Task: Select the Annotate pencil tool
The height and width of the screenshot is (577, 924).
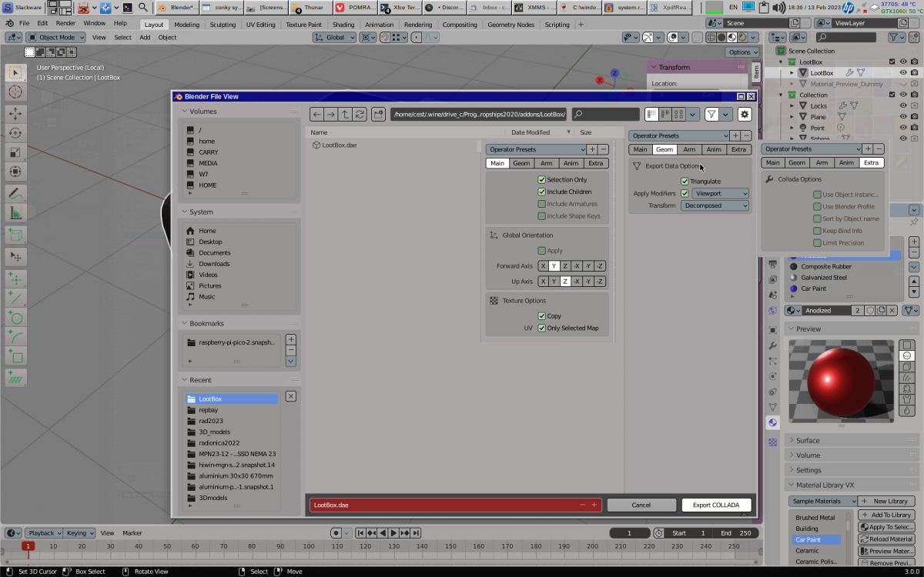Action: (15, 192)
